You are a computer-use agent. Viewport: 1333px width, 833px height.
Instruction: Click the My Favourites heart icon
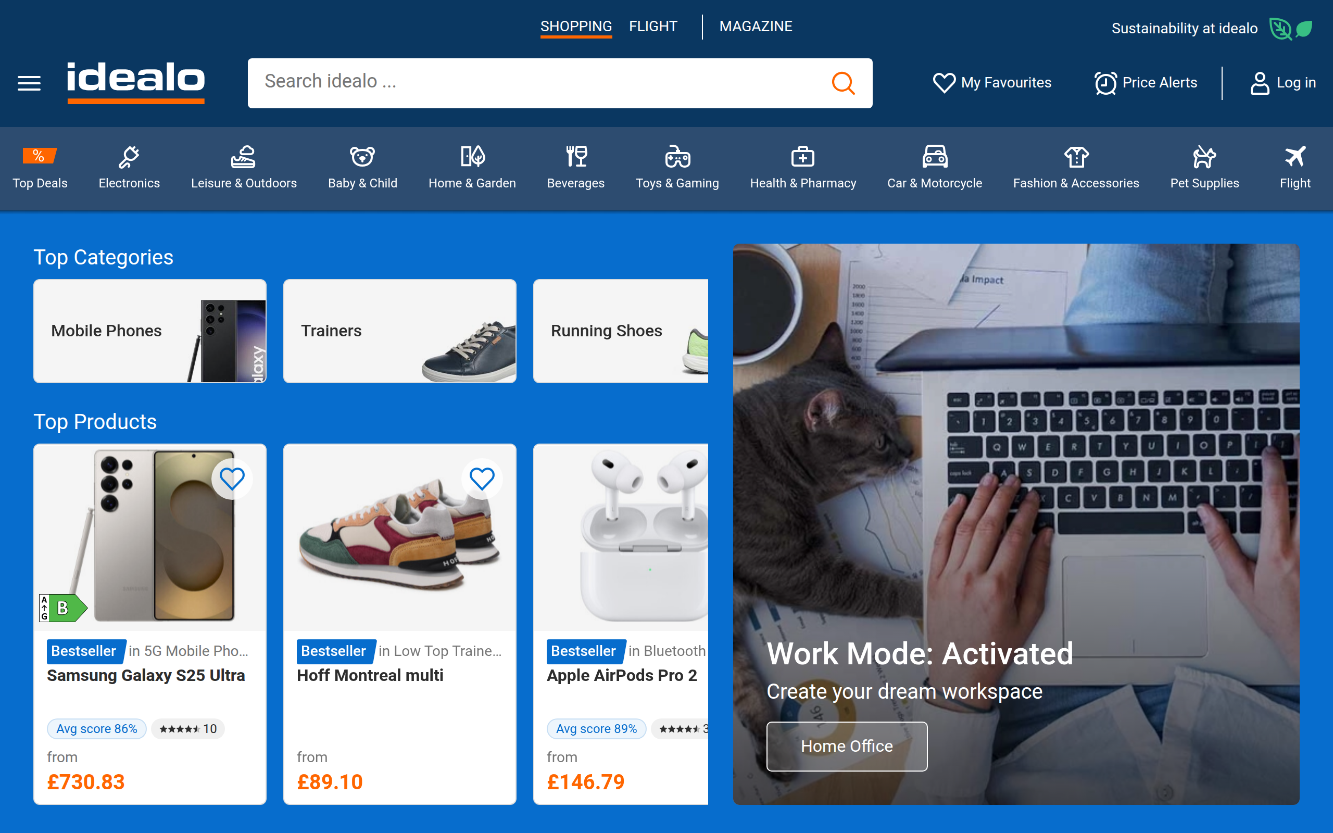click(944, 83)
